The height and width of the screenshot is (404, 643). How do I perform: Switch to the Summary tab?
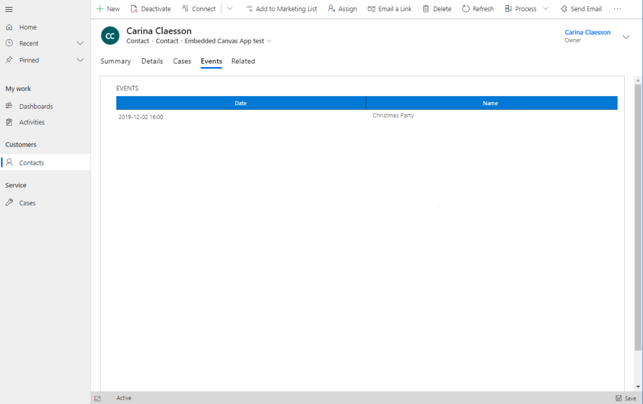(115, 61)
